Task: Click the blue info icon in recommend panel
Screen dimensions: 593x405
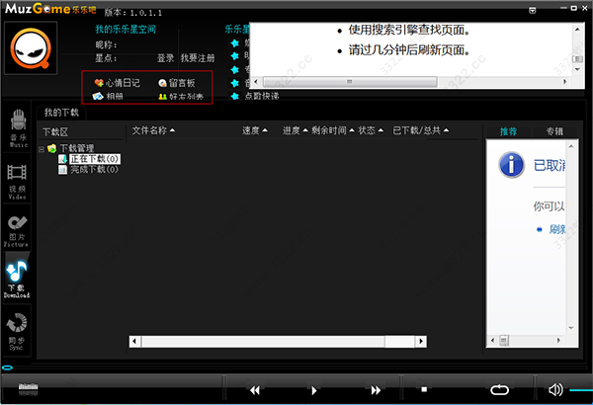Action: coord(511,165)
